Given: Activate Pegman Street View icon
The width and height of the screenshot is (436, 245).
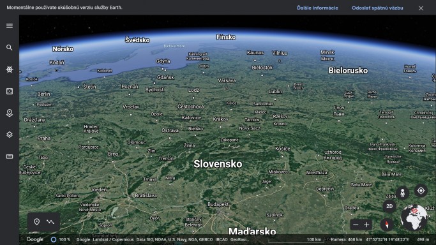Looking at the screenshot, I should tap(402, 193).
